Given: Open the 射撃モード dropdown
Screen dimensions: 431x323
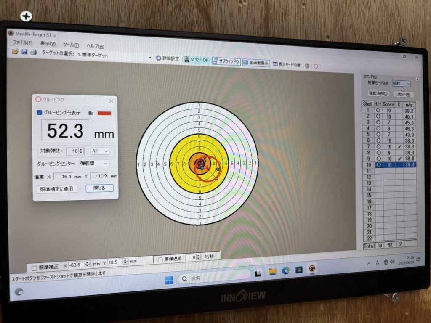Looking at the screenshot, I should coord(401,84).
